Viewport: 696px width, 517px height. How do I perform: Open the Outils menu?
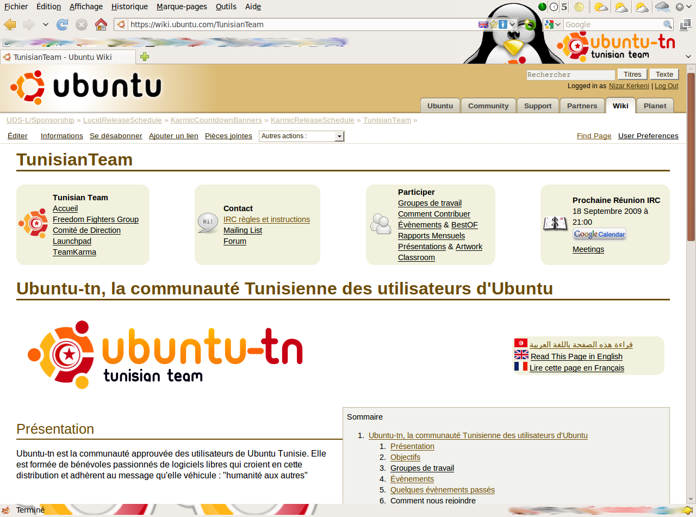tap(226, 7)
